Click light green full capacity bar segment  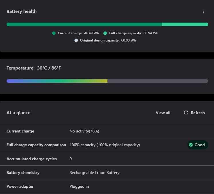[x=185, y=24]
